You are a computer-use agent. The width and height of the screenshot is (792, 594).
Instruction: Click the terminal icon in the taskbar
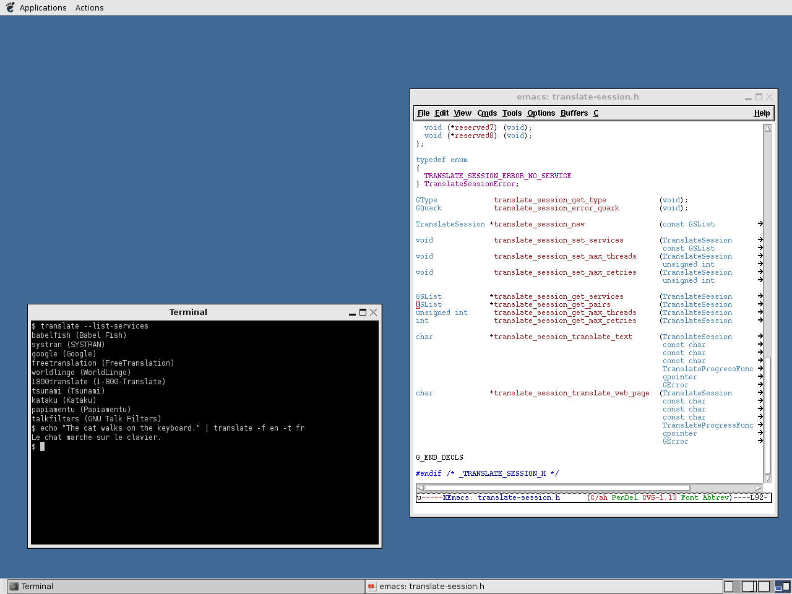[14, 587]
